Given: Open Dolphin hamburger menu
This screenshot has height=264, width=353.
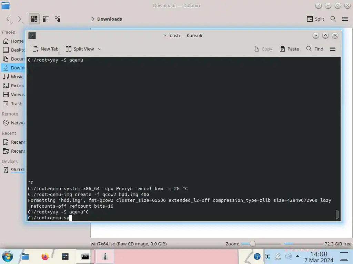Looking at the screenshot, I should tap(345, 19).
